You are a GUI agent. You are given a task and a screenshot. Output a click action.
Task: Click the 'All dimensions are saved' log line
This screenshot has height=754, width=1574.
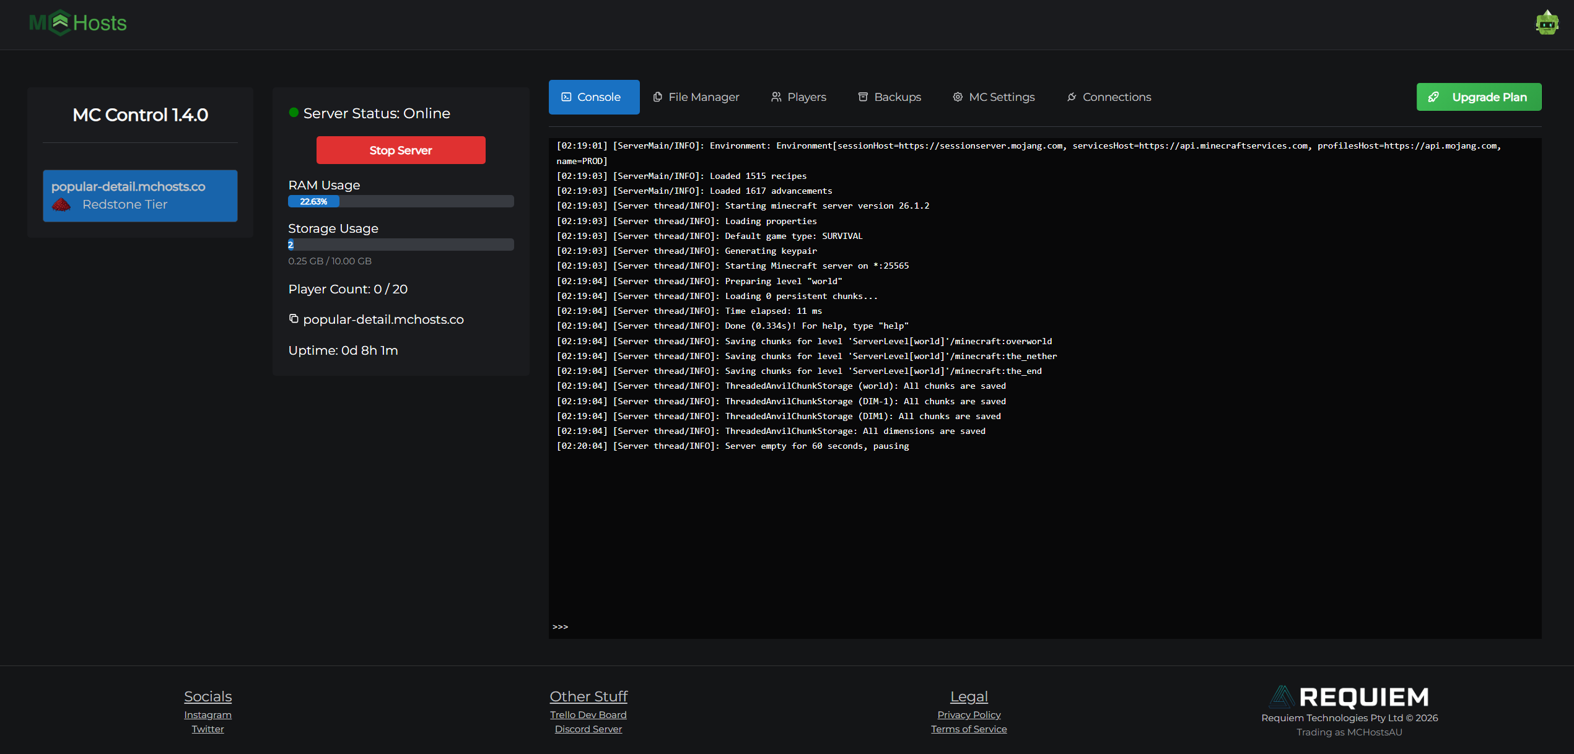771,431
